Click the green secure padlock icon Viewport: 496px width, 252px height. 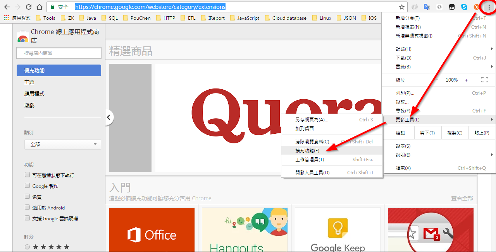click(52, 7)
